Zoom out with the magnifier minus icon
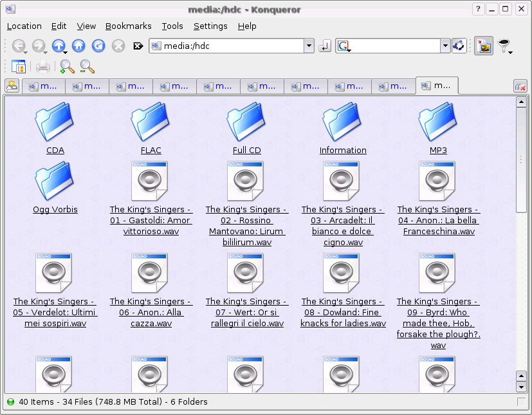This screenshot has height=415, width=532. pos(87,66)
